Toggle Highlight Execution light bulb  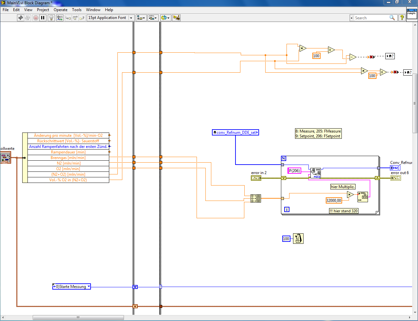tap(51, 18)
